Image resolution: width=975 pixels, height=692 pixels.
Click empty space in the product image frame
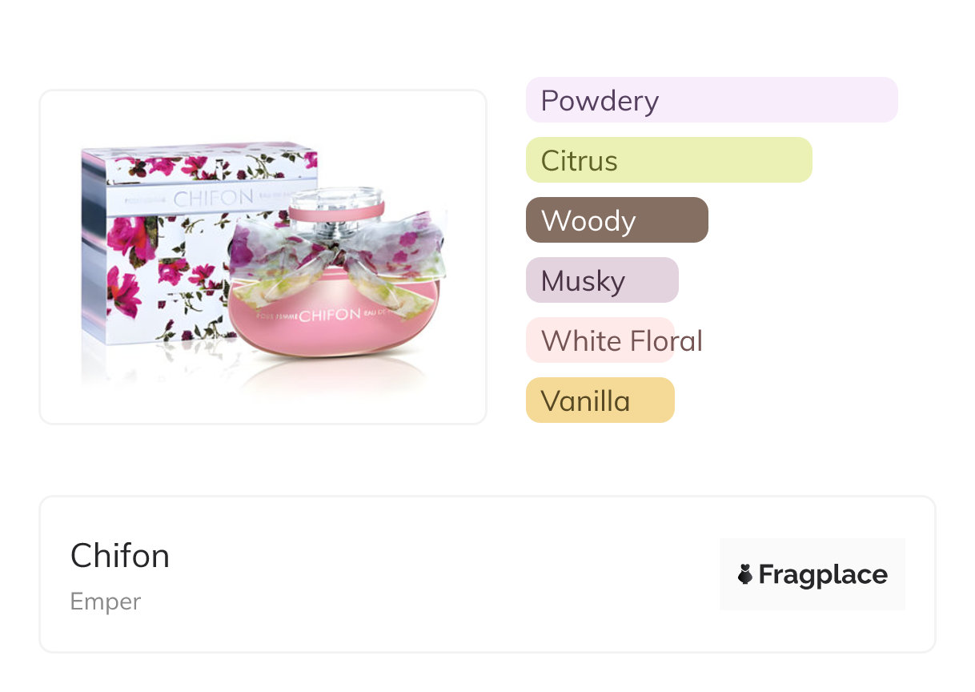click(264, 116)
